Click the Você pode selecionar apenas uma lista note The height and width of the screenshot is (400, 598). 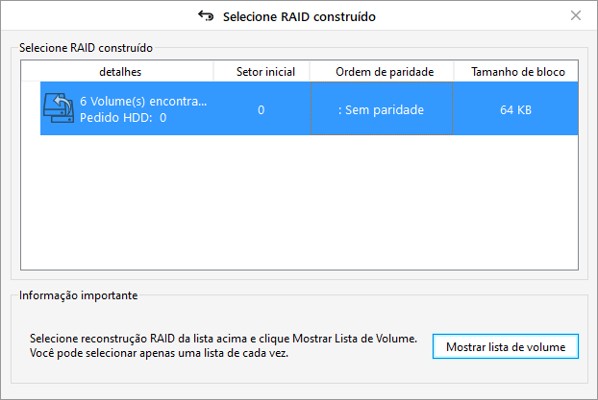[x=159, y=353]
